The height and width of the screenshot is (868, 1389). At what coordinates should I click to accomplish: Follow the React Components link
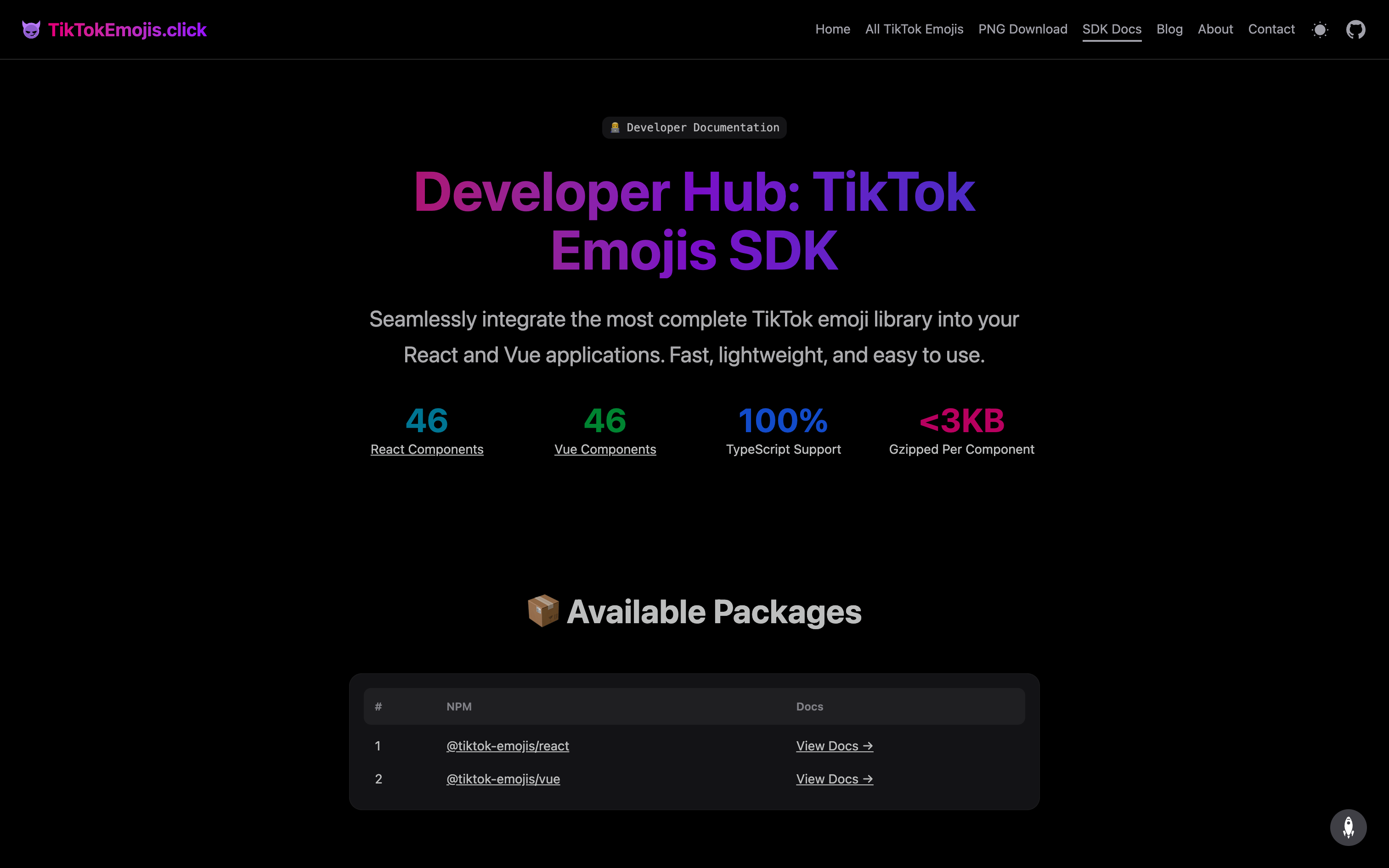click(x=426, y=450)
